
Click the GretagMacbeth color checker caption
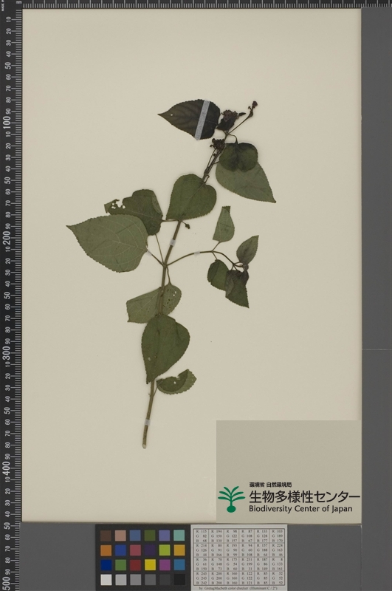coord(238,588)
